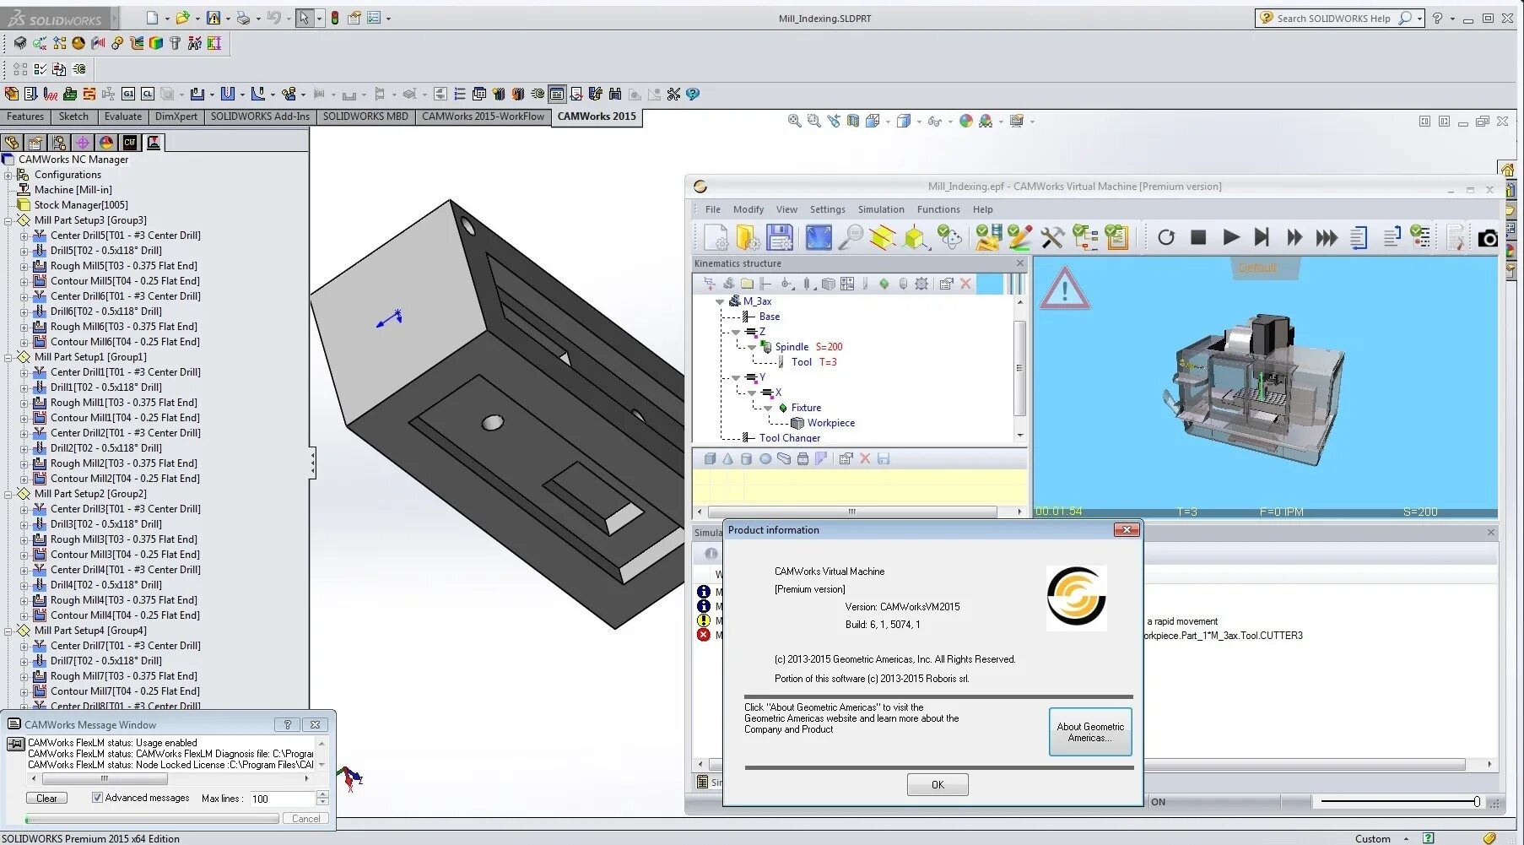Switch to the Evaluate tab
1524x845 pixels.
coord(123,116)
